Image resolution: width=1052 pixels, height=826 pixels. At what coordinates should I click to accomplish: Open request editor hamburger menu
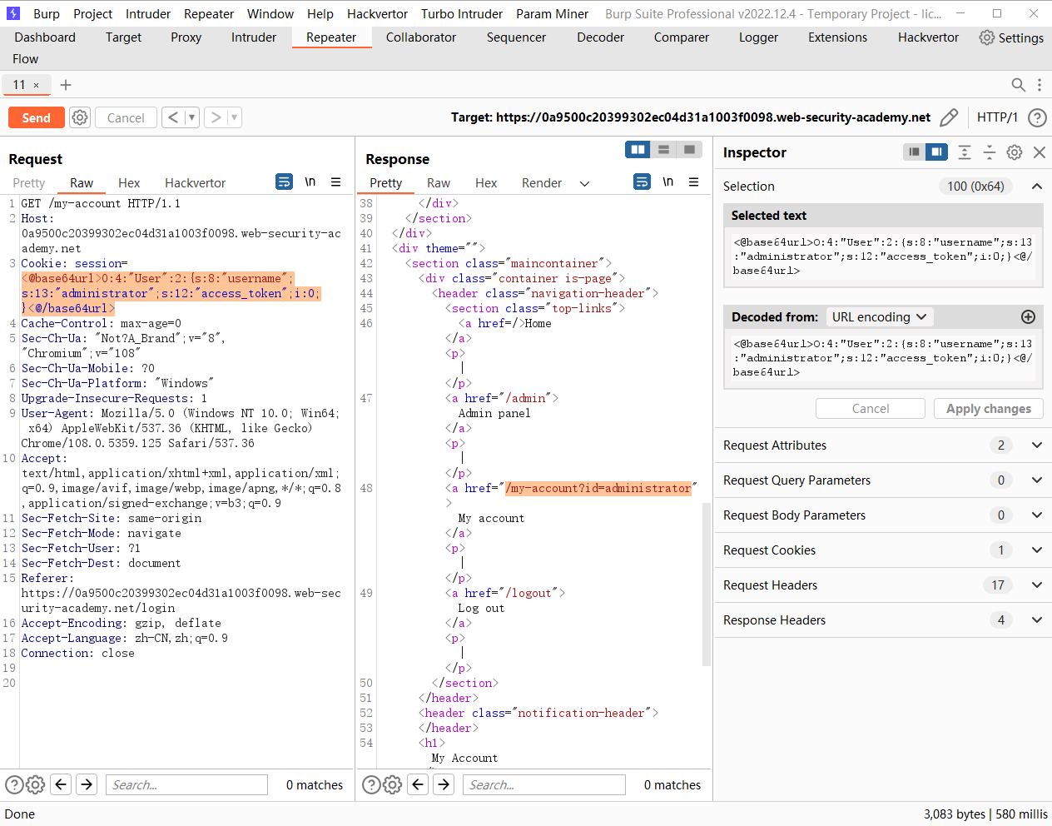point(335,182)
